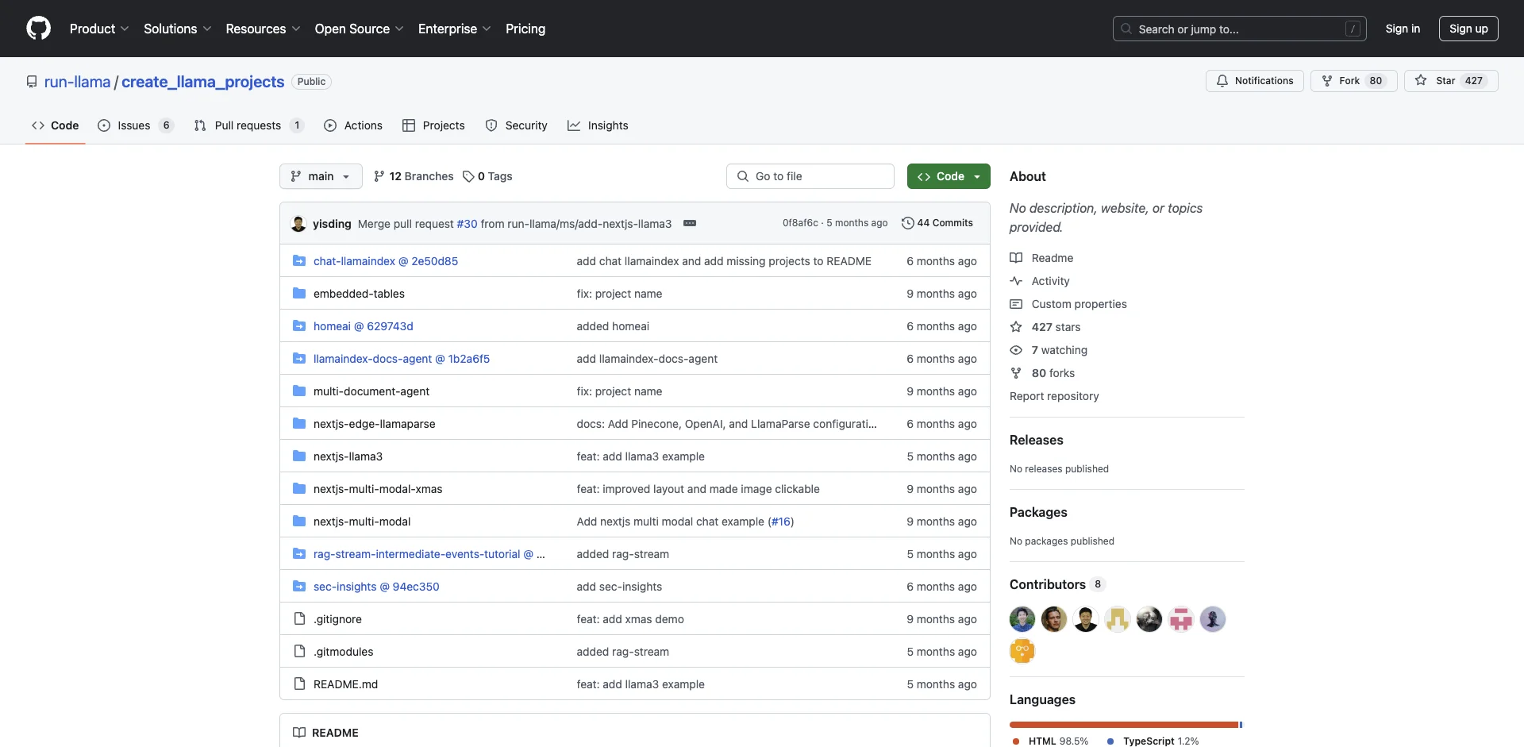Click the Activity pulse icon
Viewport: 1524px width, 747px height.
coord(1016,281)
